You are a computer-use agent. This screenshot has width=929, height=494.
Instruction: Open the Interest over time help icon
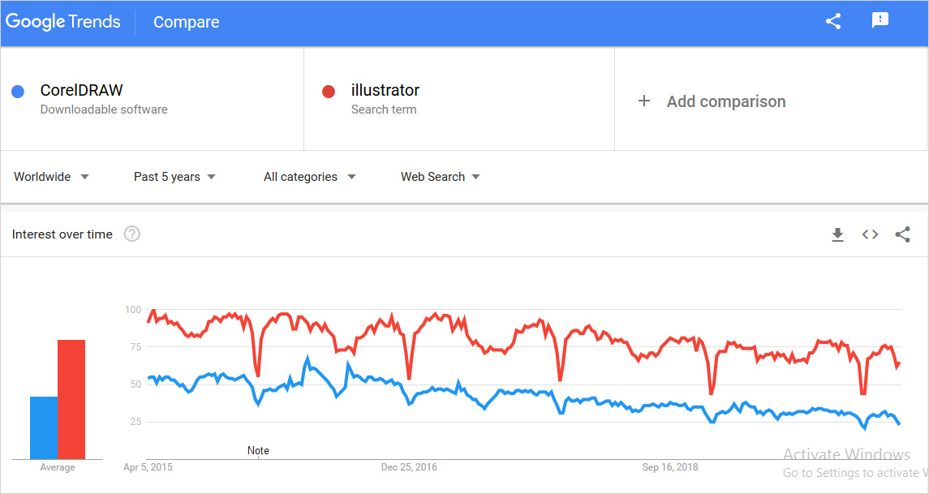coord(132,234)
